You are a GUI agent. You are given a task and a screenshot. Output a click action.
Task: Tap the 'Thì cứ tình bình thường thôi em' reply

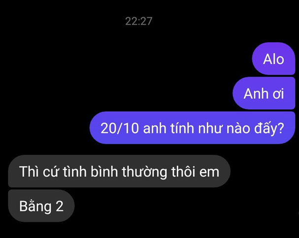tap(119, 171)
